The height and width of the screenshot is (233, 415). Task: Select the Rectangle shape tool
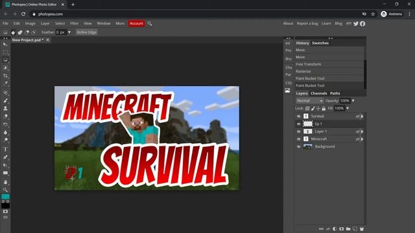(x=5, y=173)
